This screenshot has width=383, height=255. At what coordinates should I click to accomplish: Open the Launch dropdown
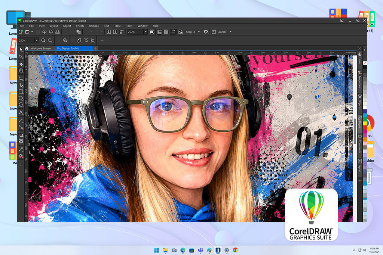click(230, 32)
